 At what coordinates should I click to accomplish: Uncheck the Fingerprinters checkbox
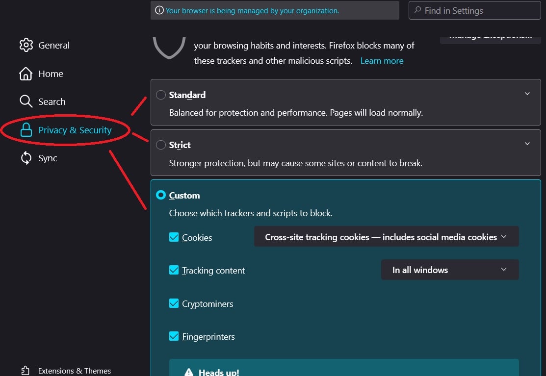point(174,336)
